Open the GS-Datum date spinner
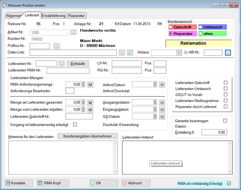Viewport: 241px width, 190px height. pos(155,117)
